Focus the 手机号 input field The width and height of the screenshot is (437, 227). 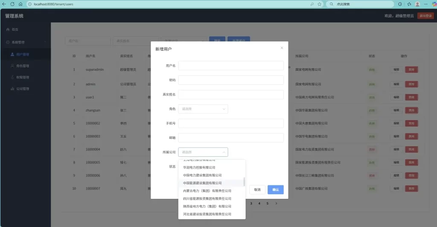231,123
